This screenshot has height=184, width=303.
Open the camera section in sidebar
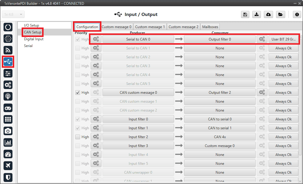click(8, 131)
